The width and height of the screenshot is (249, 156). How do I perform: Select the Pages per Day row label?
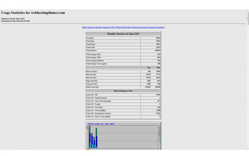[x=92, y=81]
